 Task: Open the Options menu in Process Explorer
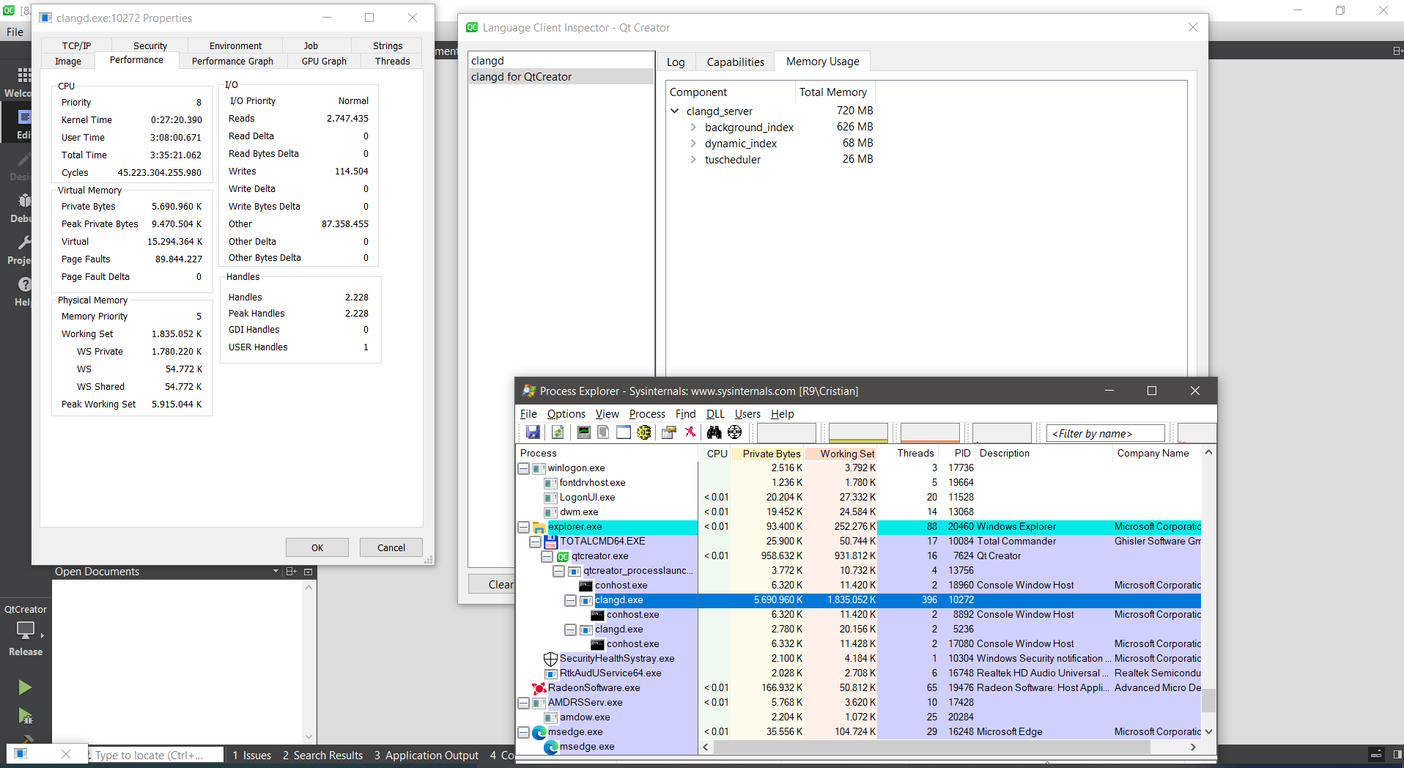coord(566,414)
